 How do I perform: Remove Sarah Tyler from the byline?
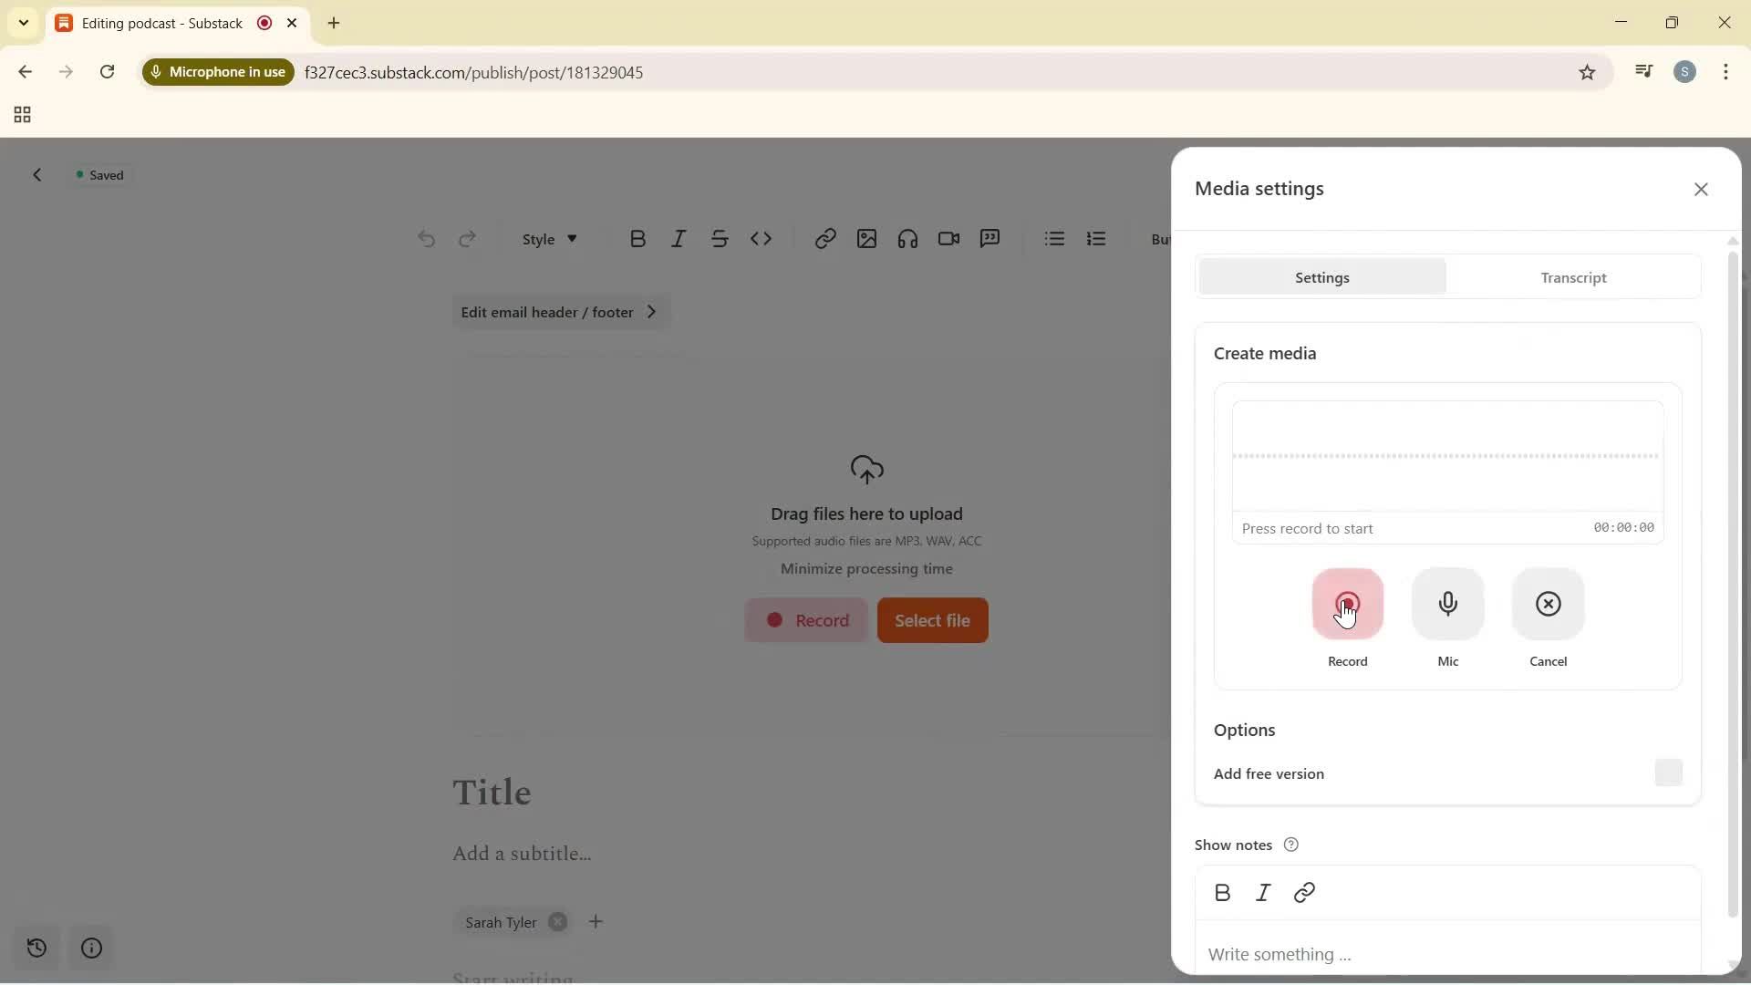click(559, 922)
